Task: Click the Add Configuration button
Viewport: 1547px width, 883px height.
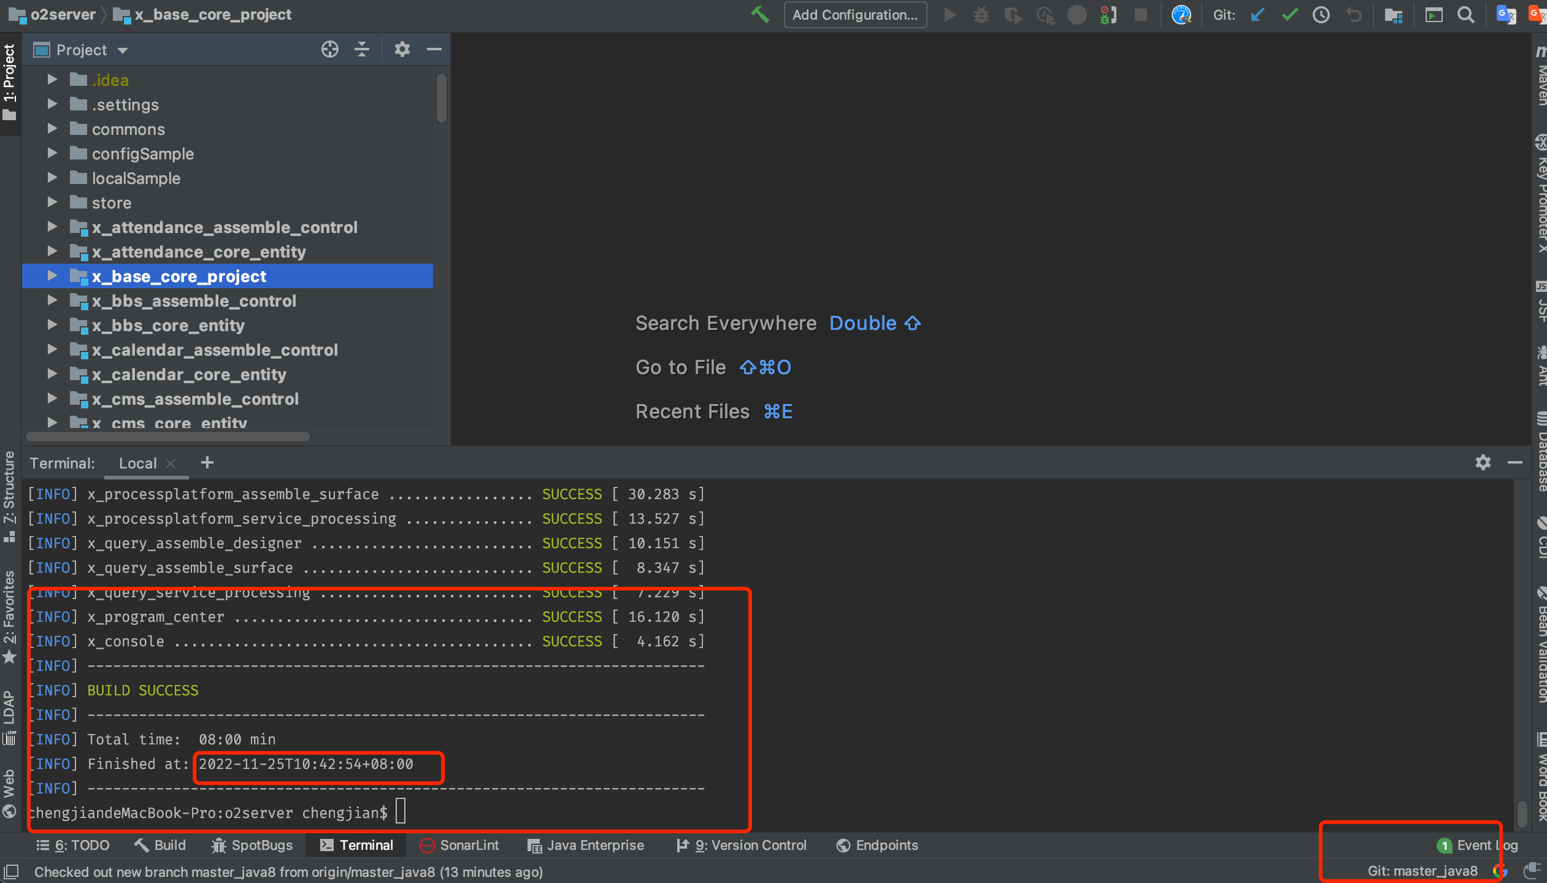Action: coord(854,15)
